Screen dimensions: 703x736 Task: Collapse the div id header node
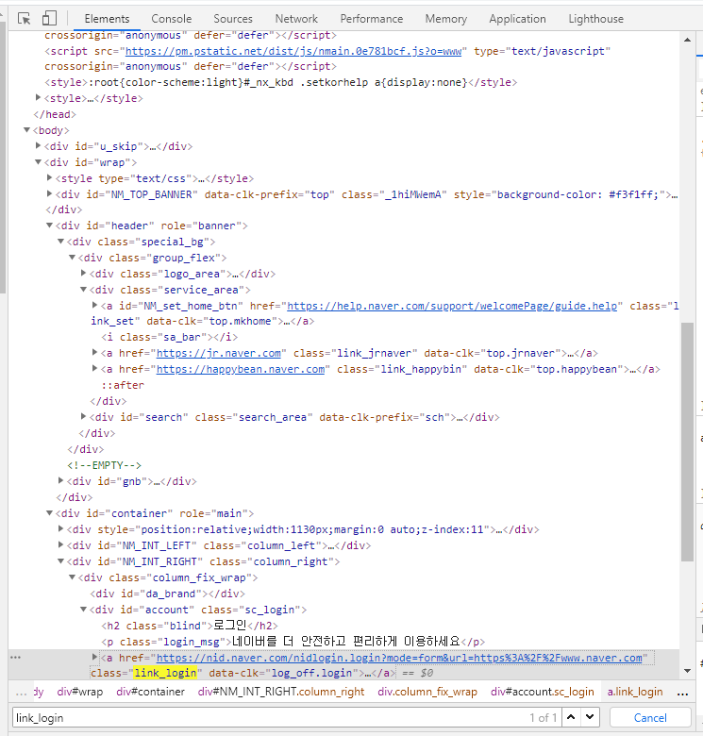[49, 226]
